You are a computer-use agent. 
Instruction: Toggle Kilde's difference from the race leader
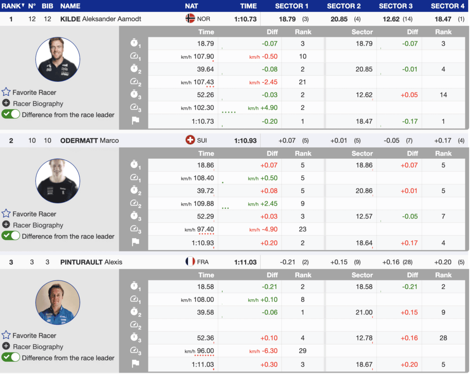11,115
